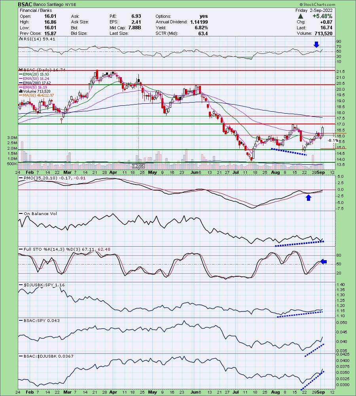Viewport: 356px width, 396px height.
Task: Select the Prev Close value 15.87
Action: [x=50, y=33]
